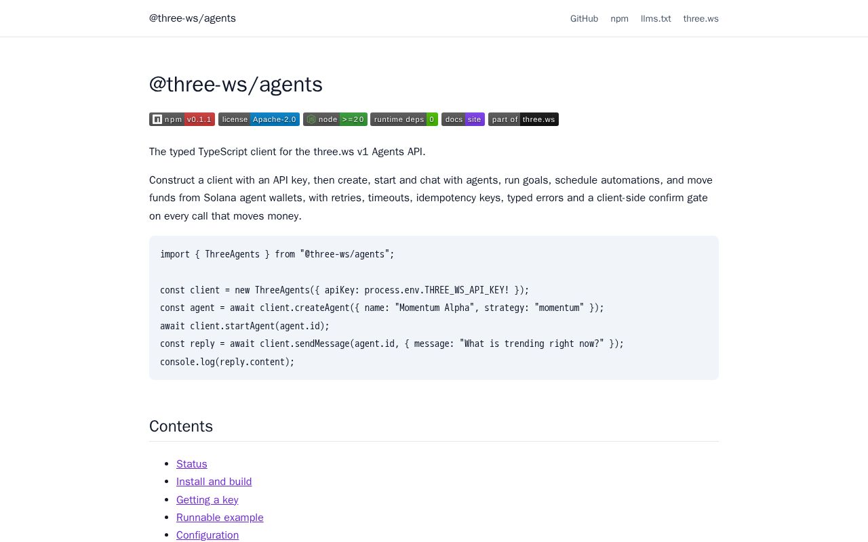This screenshot has height=542, width=868.
Task: Jump to the Status section
Action: pyautogui.click(x=192, y=463)
